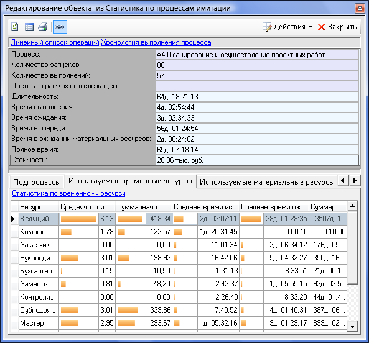The image size is (369, 343).
Task: Select the Мастер resource row
Action: [x=179, y=323]
